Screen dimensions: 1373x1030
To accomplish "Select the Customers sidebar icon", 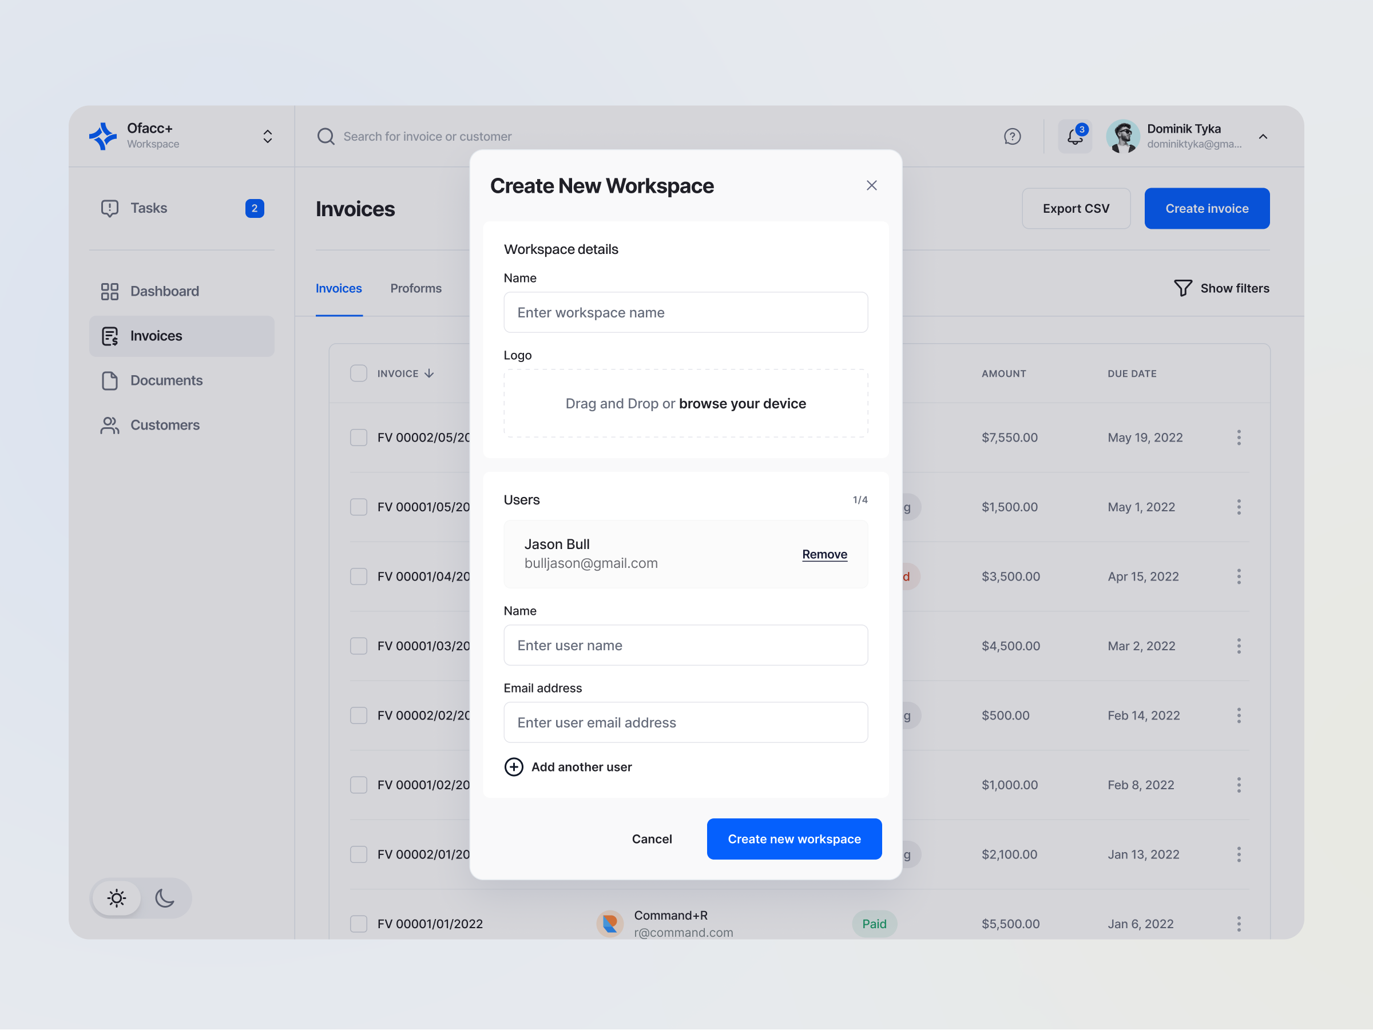I will coord(110,425).
